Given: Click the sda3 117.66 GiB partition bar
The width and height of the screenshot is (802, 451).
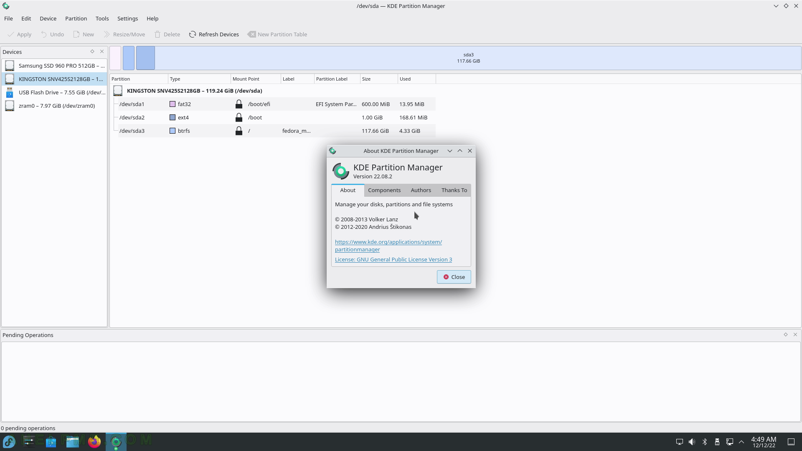Looking at the screenshot, I should (468, 58).
